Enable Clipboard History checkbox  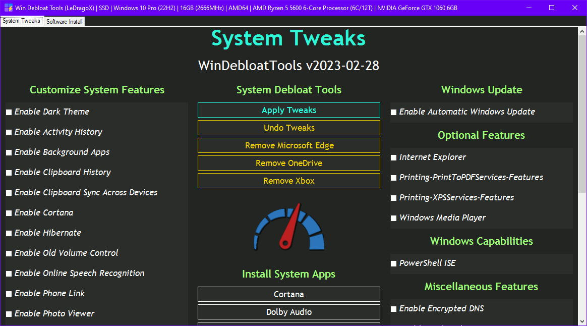9,173
